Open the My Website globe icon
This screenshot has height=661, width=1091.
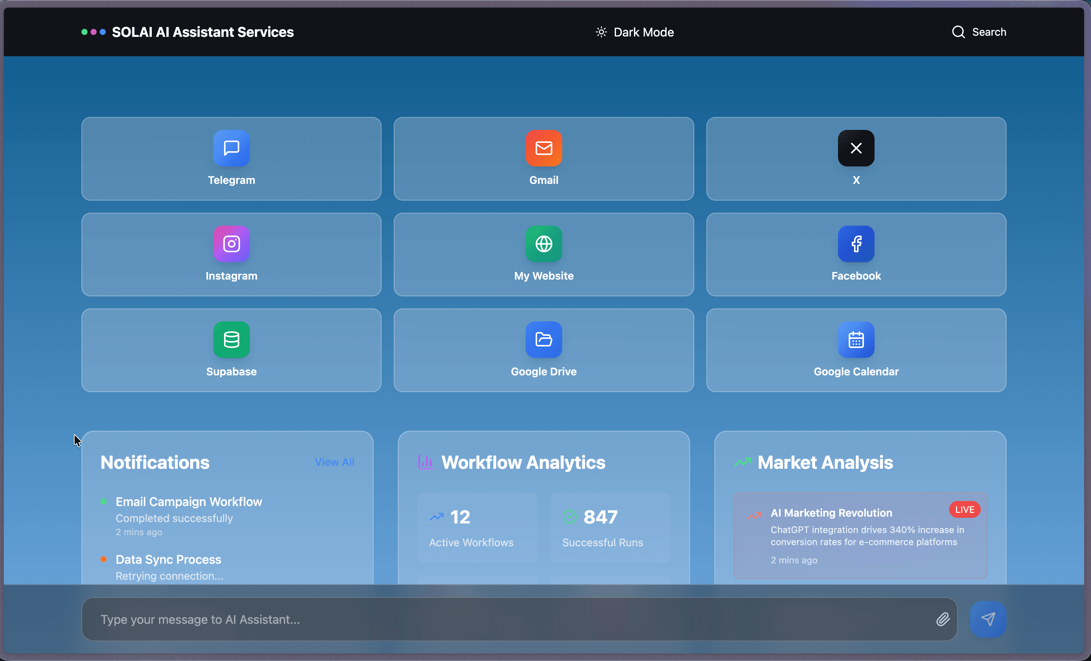pos(544,244)
